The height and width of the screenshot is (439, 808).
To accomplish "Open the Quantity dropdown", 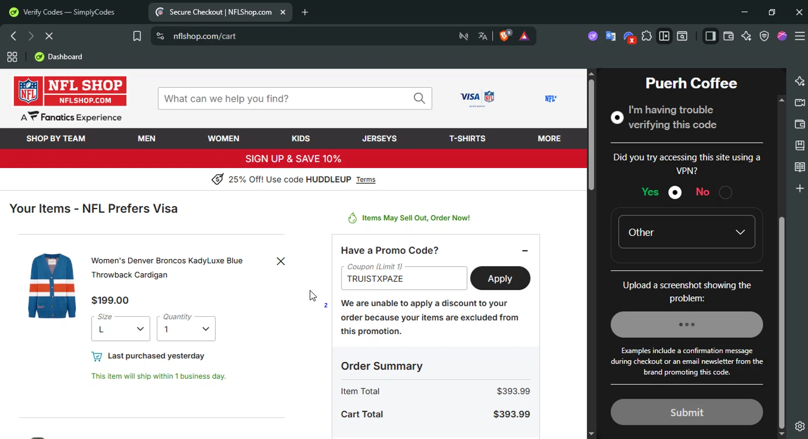I will click(x=186, y=329).
